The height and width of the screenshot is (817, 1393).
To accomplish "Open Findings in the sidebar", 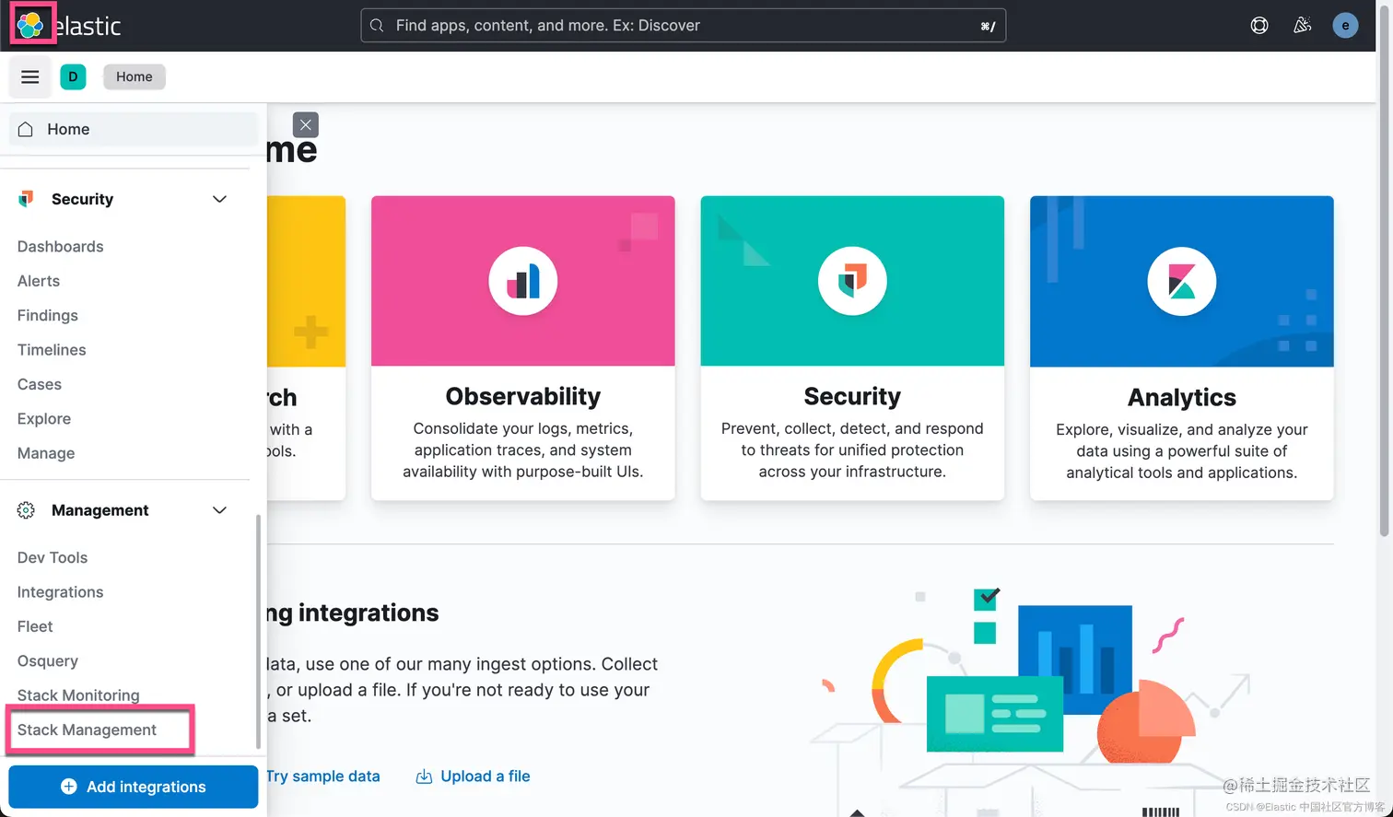I will (48, 315).
